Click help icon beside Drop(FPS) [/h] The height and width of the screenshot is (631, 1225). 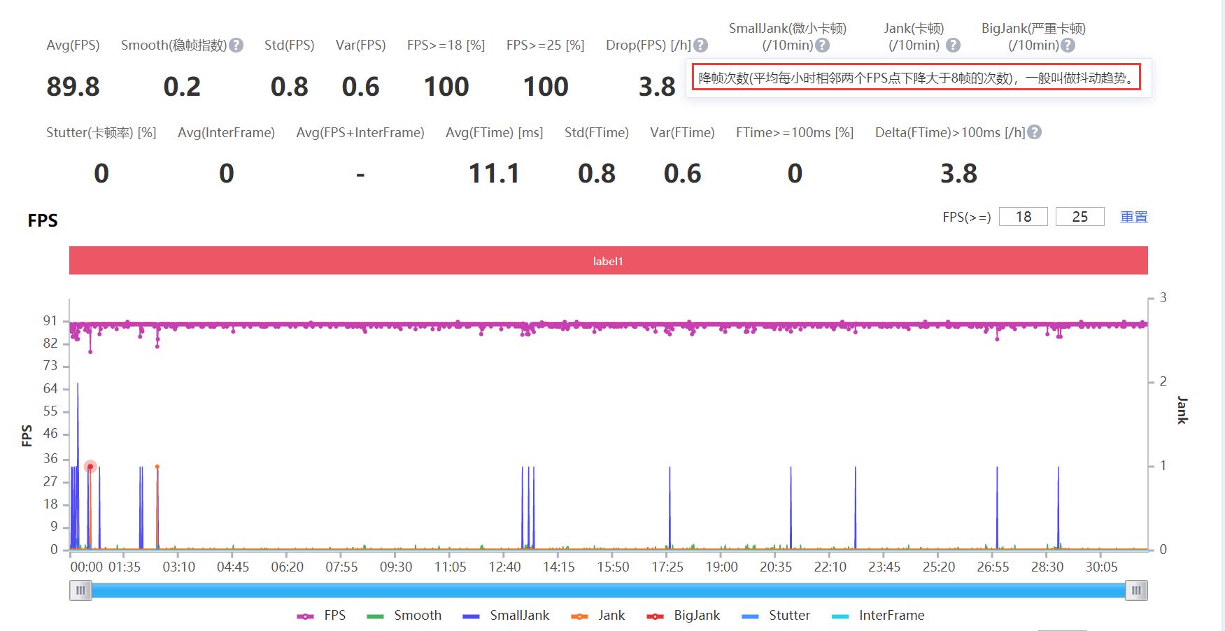[x=700, y=45]
